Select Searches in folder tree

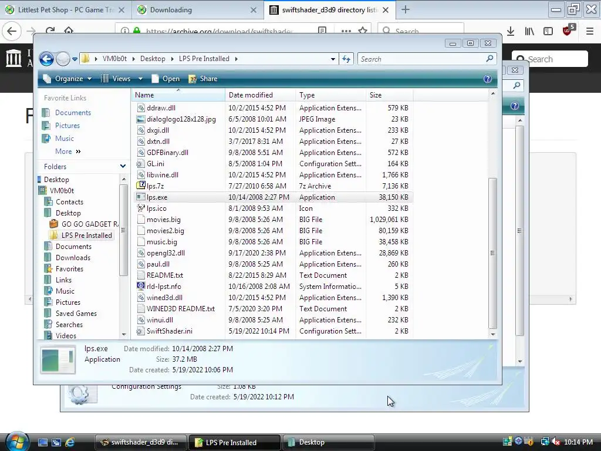click(69, 324)
